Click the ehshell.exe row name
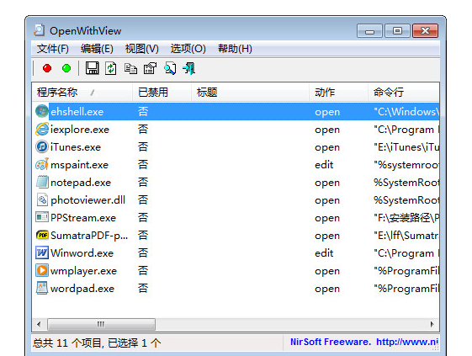Screen dimensions: 472x356 77,112
